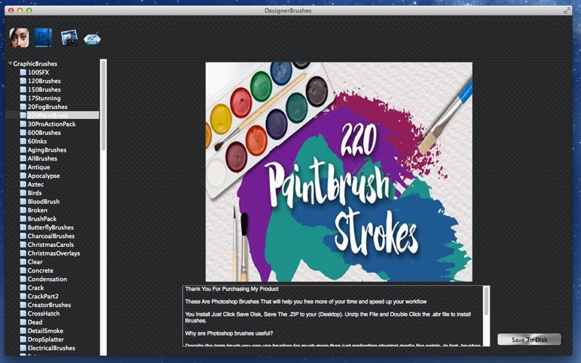The height and width of the screenshot is (363, 581).
Task: Choose the Apocalypse brush set
Action: [x=44, y=176]
